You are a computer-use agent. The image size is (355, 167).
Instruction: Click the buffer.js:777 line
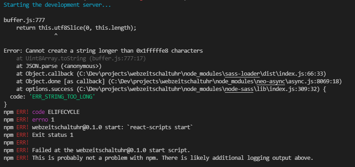tap(24, 20)
